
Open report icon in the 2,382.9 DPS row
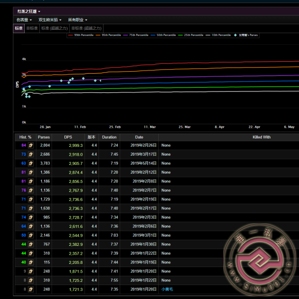coord(31,244)
